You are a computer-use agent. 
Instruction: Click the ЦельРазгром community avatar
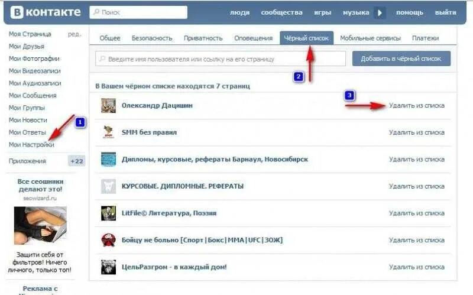coord(108,267)
